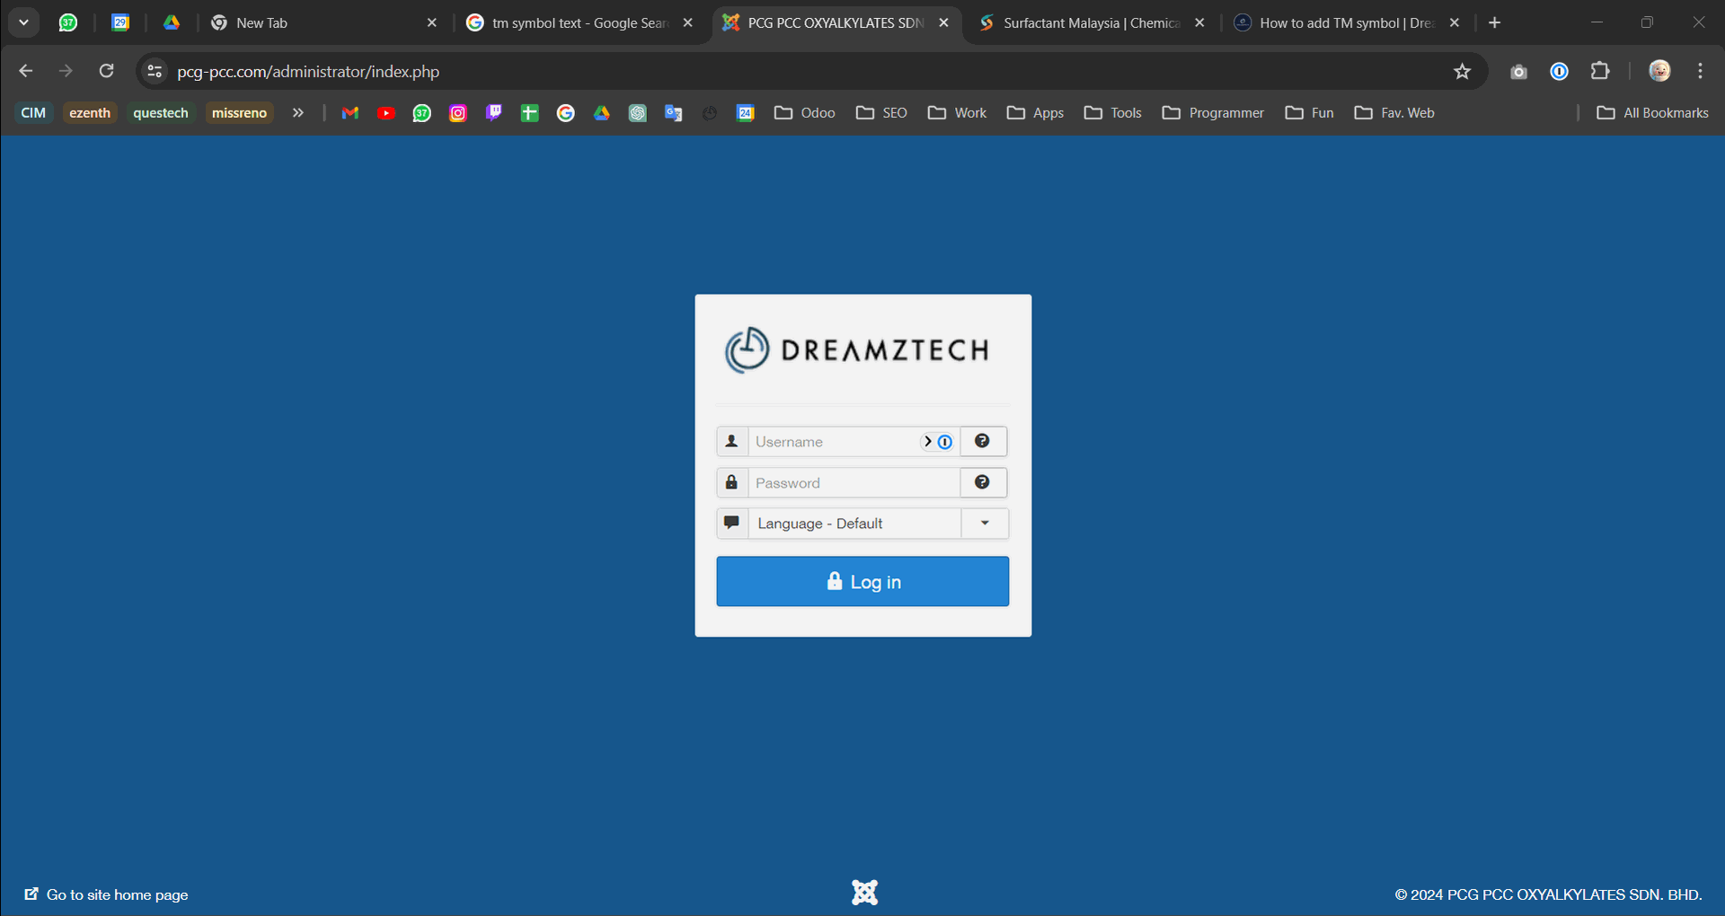Screen dimensions: 1725x916
Task: Click the Dreamztech logo image
Action: (858, 350)
